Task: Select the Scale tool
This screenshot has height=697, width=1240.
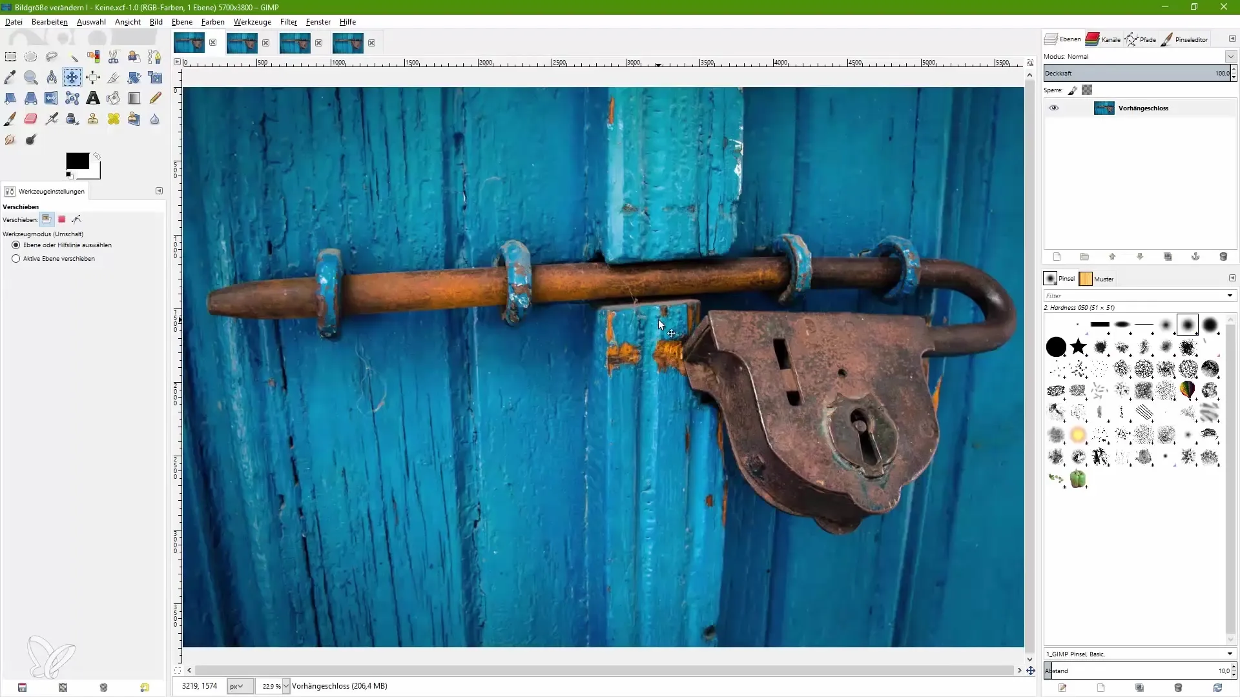Action: (154, 77)
